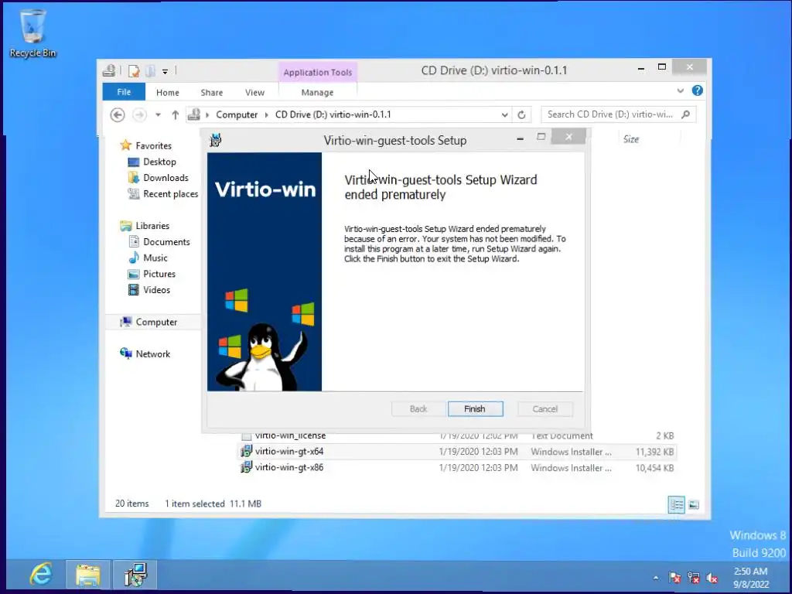Close the Virtio-win-guest-tools Setup dialog
The width and height of the screenshot is (792, 594).
[x=568, y=136]
